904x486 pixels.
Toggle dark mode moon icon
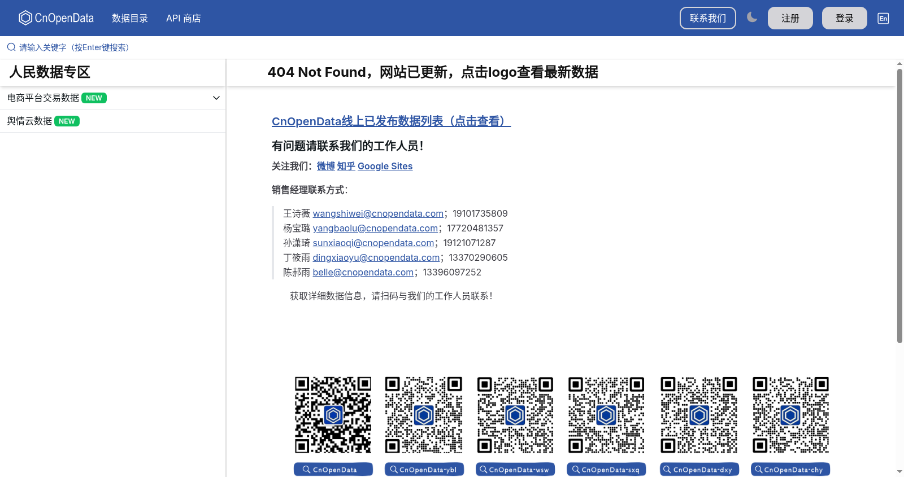[x=752, y=17]
